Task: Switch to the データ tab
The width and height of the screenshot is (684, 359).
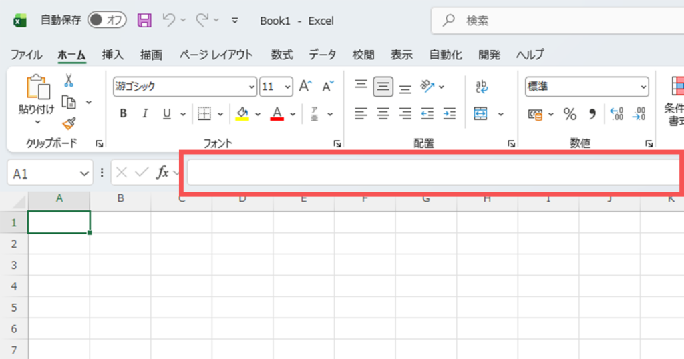Action: click(323, 55)
